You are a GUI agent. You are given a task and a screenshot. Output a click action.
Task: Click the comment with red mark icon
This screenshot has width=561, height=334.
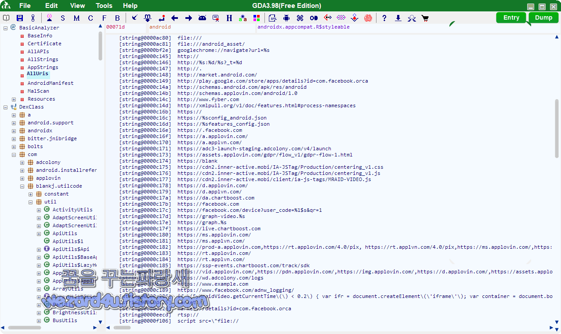pos(216,18)
